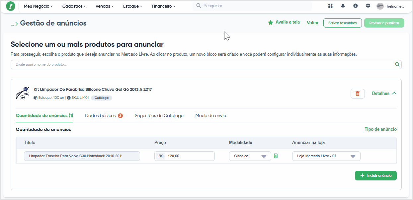Viewport: 413px width, 200px height.
Task: Click the magnifier icon in product search
Action: point(397,64)
